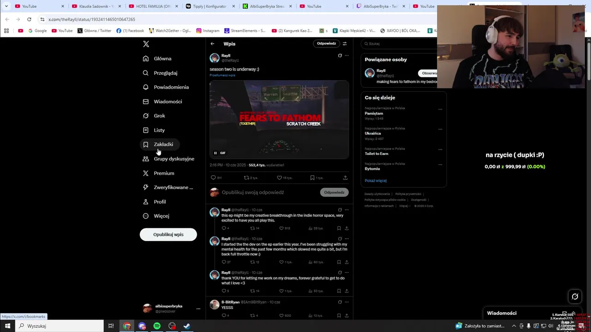591x332 pixels.
Task: Click reply icon on main post
Action: 213,178
